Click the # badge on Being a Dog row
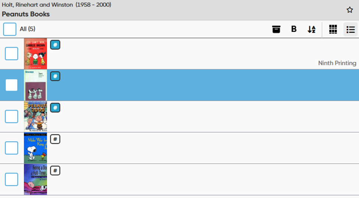359x198 pixels. (x=55, y=170)
